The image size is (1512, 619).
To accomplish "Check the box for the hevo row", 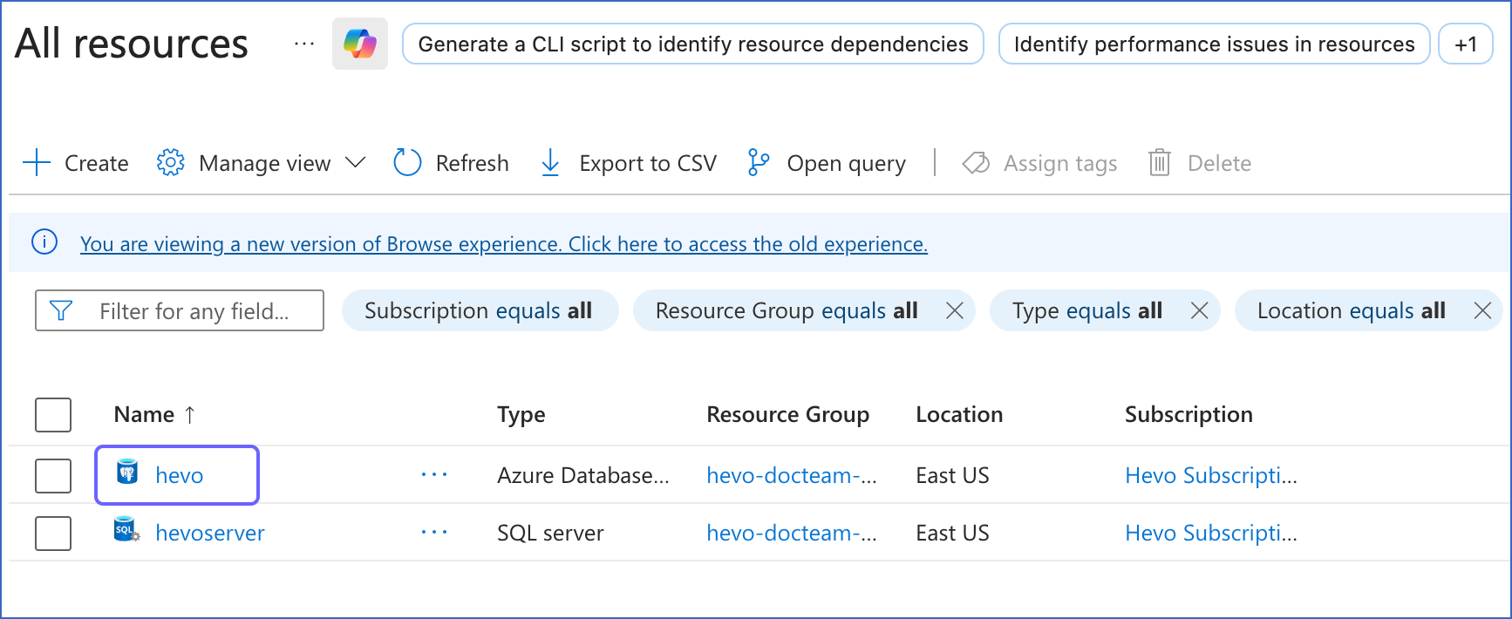I will pyautogui.click(x=53, y=475).
